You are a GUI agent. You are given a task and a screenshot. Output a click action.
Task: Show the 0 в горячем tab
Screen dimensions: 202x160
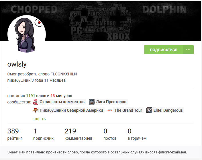coord(137,134)
